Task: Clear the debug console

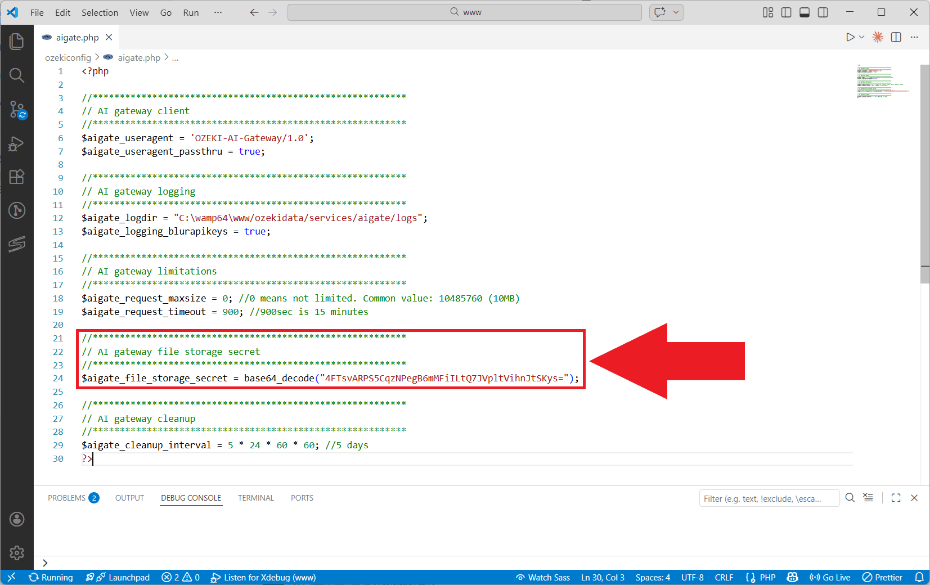Action: point(869,498)
